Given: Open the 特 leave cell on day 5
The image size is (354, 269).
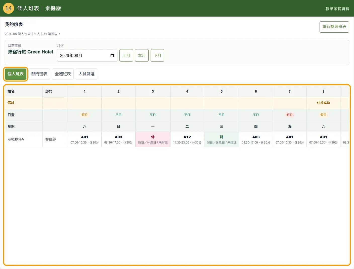Looking at the screenshot, I should point(222,140).
